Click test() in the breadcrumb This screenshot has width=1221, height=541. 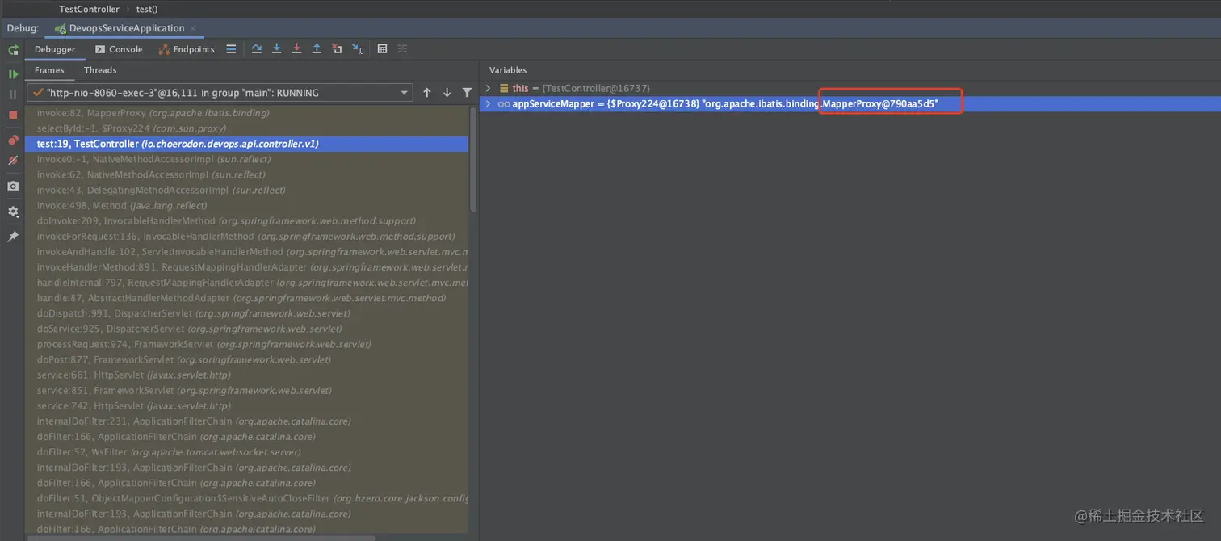pyautogui.click(x=147, y=9)
